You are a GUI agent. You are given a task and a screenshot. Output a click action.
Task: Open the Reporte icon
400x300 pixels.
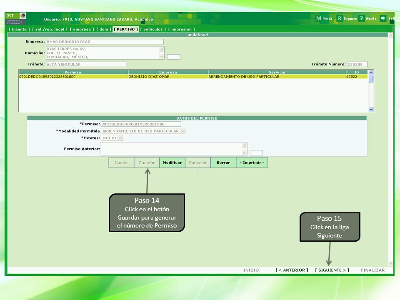(x=339, y=18)
